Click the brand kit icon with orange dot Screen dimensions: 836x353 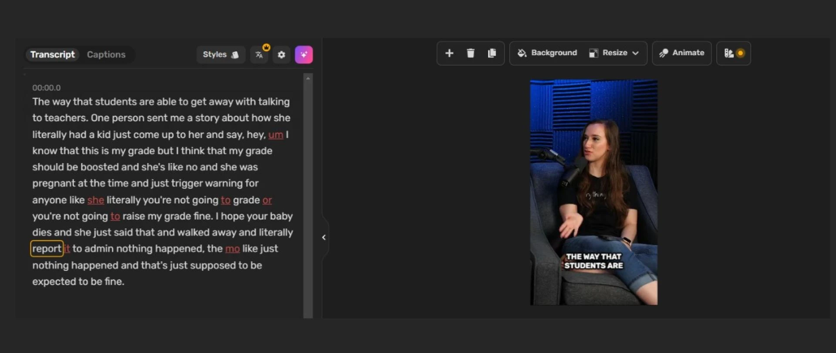click(x=734, y=53)
